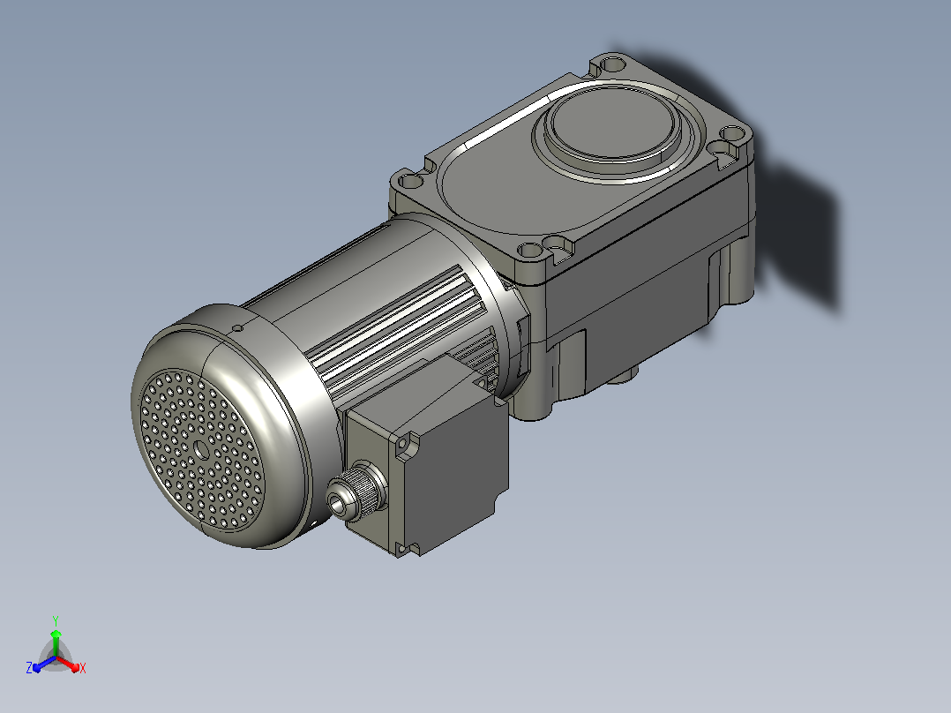
Task: Select the round cap on the gearbox top
Action: 614,124
